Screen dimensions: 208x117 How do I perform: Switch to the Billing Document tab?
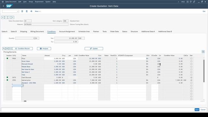[37, 32]
